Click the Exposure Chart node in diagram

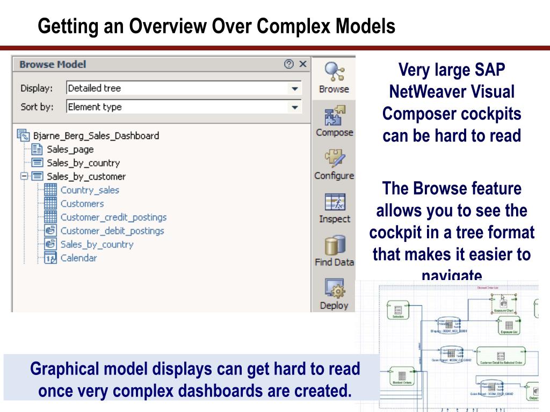point(504,304)
